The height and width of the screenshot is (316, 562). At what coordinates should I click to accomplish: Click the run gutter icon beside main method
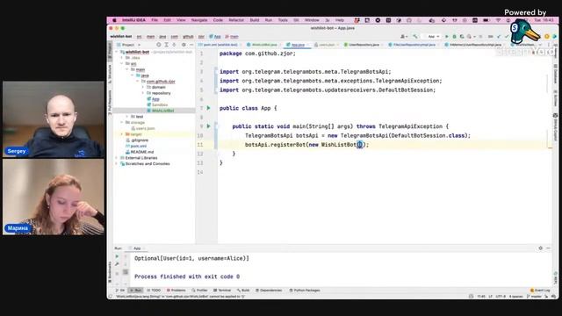[x=208, y=126]
